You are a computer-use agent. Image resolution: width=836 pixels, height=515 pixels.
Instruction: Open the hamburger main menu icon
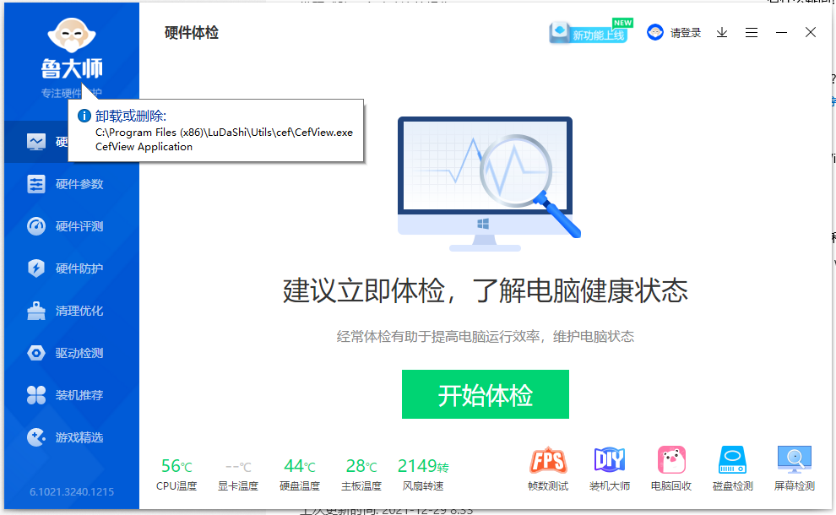click(x=752, y=33)
